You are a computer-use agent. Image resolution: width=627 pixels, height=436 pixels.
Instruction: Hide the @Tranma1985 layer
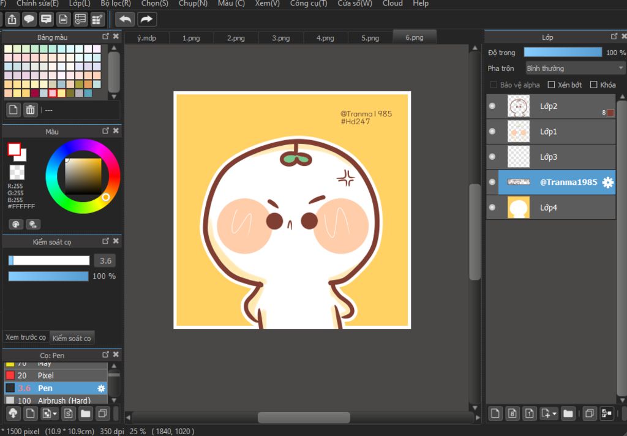[x=492, y=182]
